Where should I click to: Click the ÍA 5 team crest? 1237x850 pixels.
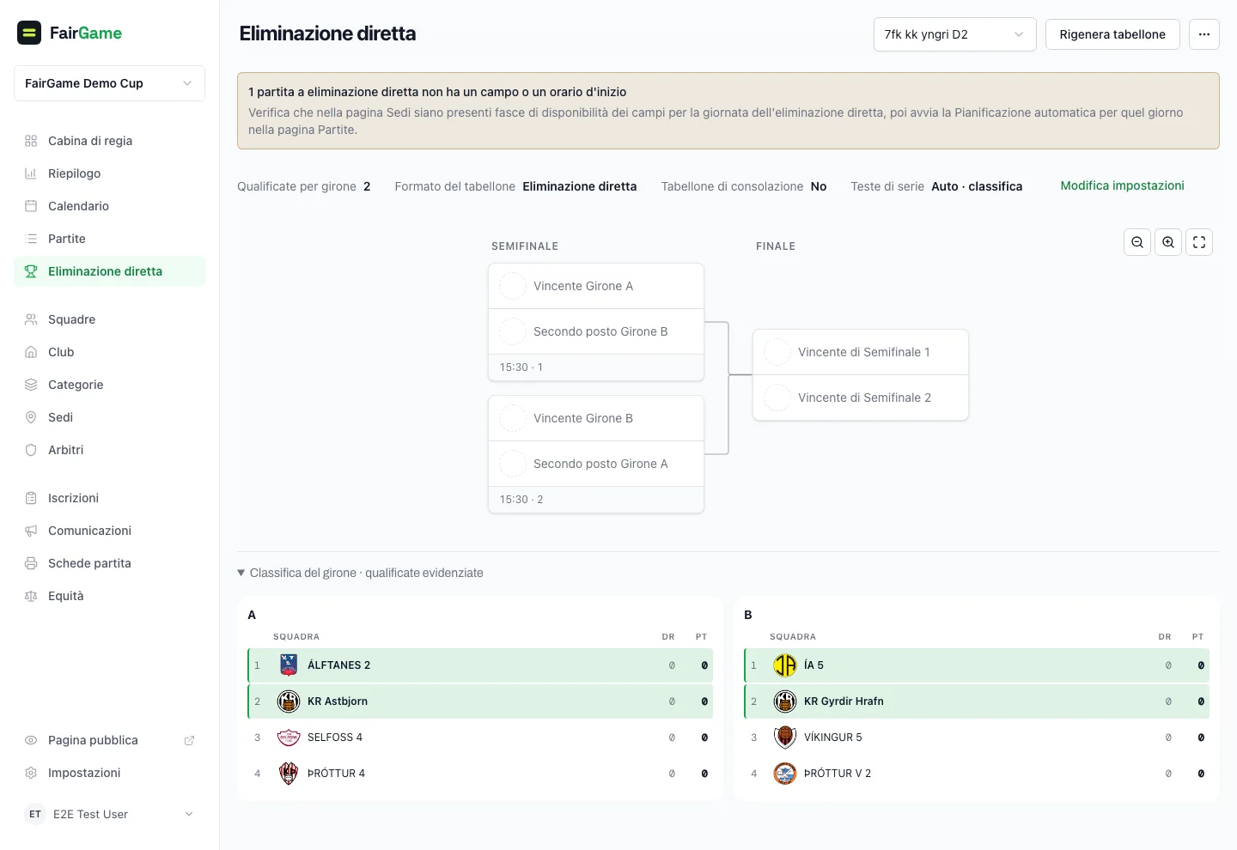pyautogui.click(x=785, y=665)
